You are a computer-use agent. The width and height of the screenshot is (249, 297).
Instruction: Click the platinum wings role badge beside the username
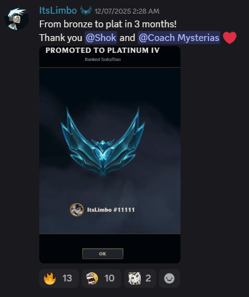86,11
